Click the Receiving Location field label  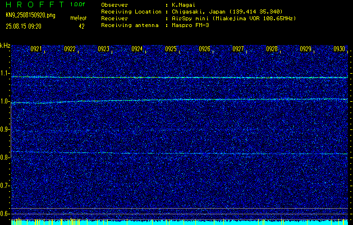click(x=131, y=11)
